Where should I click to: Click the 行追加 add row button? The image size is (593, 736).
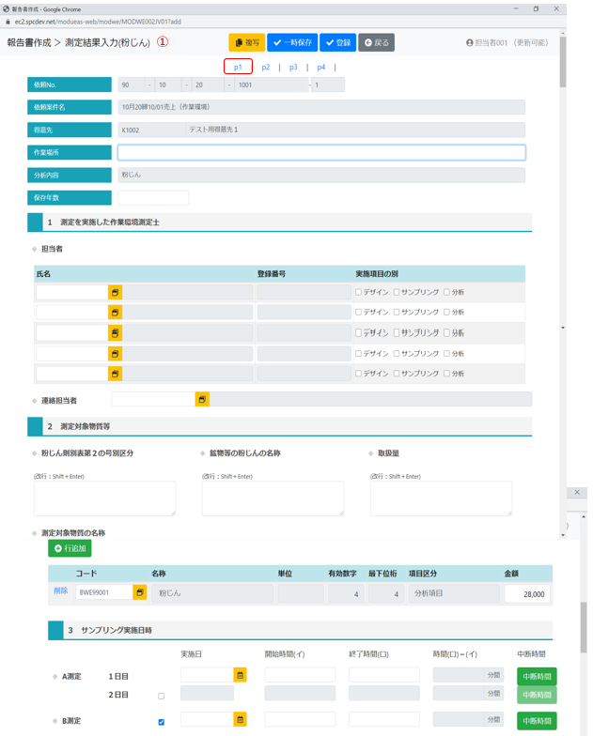tap(70, 548)
